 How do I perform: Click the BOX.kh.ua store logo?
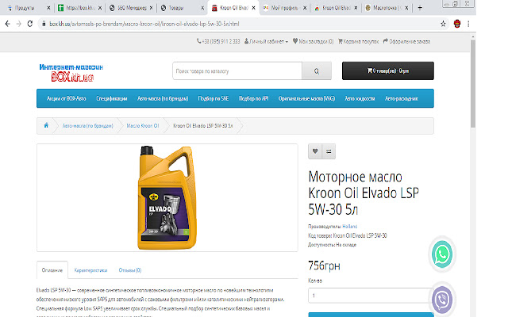pos(71,72)
